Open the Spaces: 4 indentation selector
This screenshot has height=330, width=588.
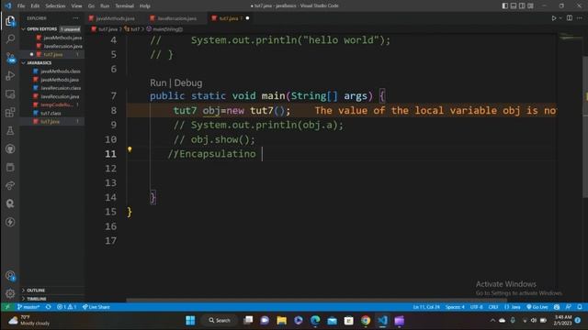coord(455,307)
